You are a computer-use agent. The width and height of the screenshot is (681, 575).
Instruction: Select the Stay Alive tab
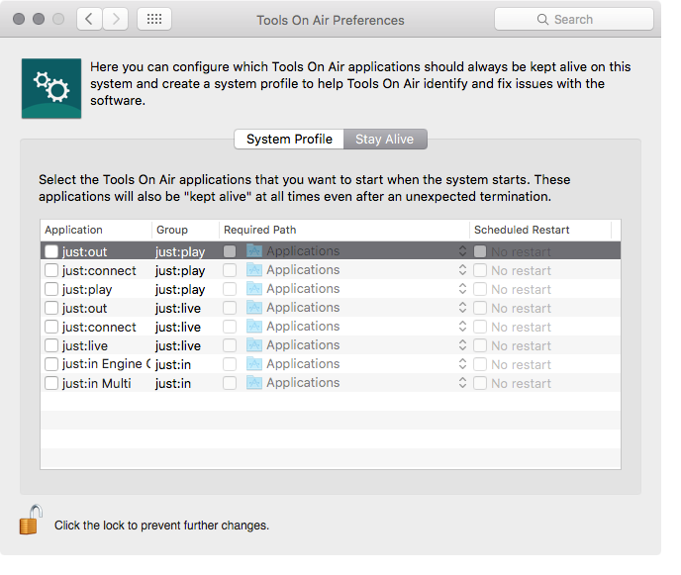(385, 139)
